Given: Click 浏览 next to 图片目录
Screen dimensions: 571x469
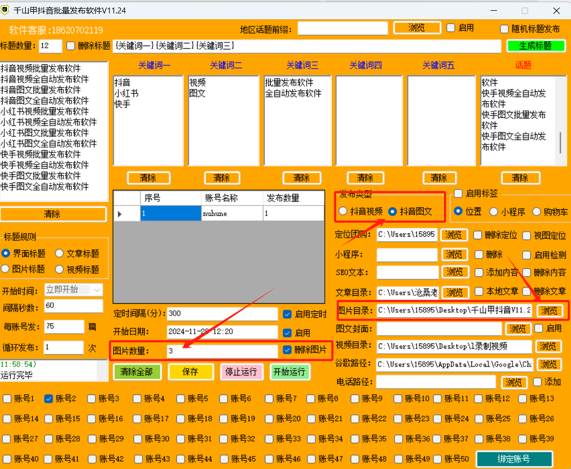Looking at the screenshot, I should pyautogui.click(x=550, y=310).
